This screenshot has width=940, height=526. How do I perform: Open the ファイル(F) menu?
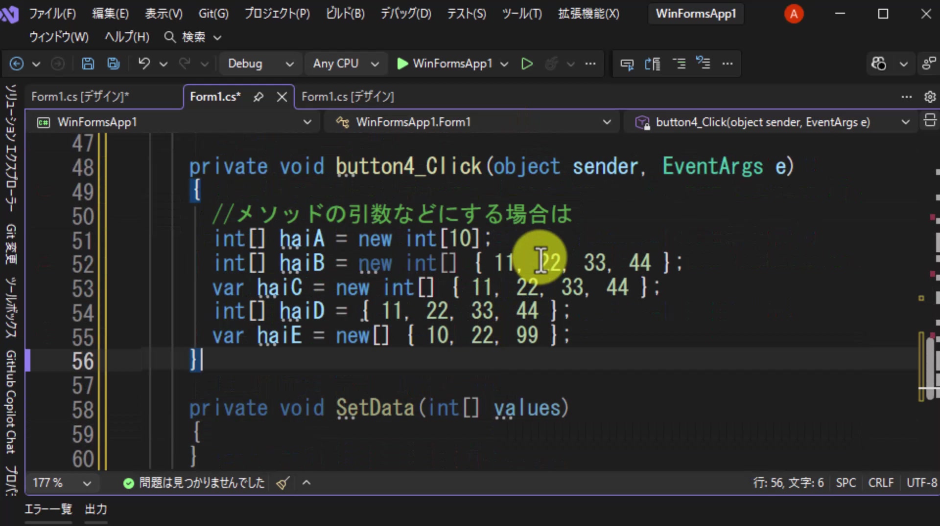52,14
